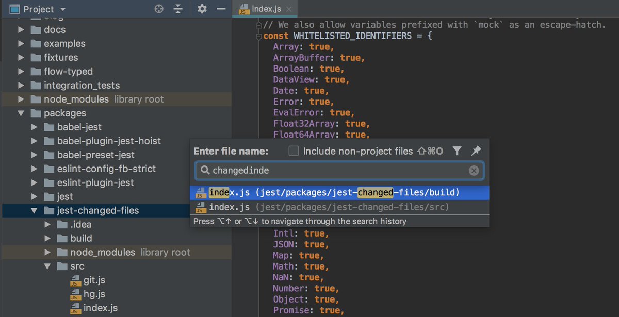
Task: Click inside the file name search field
Action: (339, 171)
